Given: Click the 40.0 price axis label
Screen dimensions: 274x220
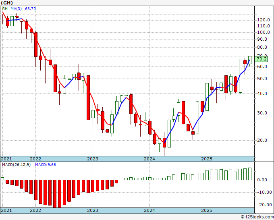Looking at the screenshot, I should coord(262,93).
